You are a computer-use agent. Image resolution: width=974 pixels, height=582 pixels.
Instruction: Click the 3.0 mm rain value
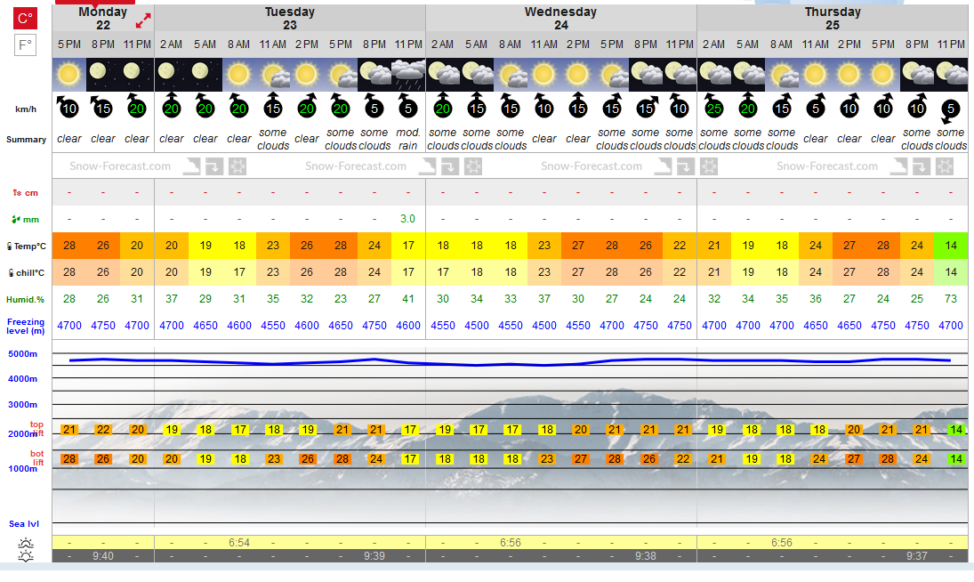[408, 219]
